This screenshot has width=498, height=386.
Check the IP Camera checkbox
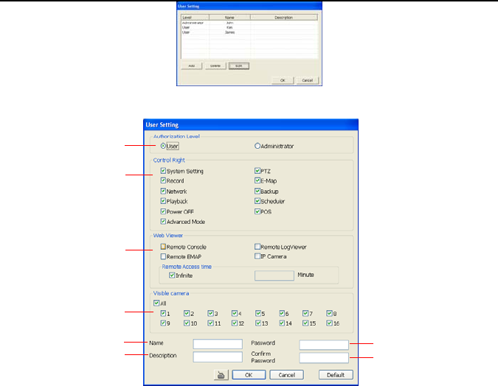point(257,256)
